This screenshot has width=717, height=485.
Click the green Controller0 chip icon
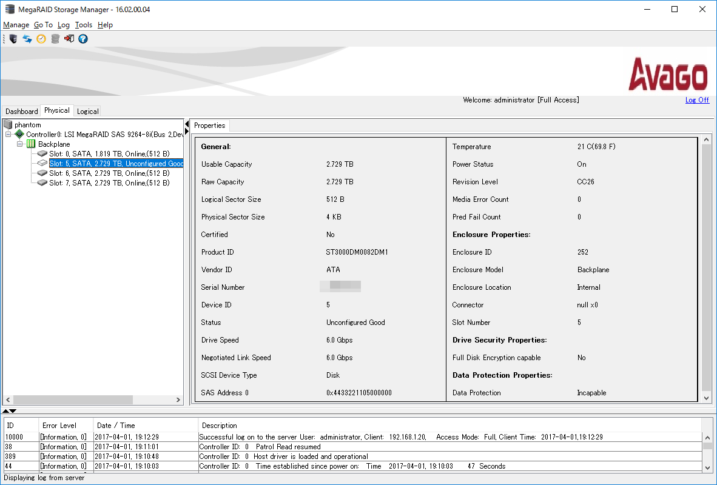[x=19, y=134]
